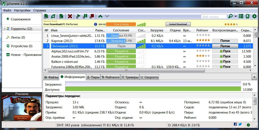
Task: Click green checkmark network status icon
Action: point(248,124)
